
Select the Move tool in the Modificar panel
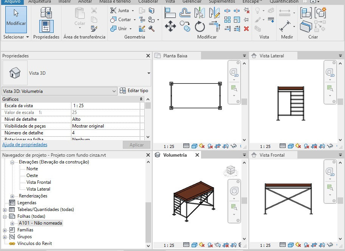(170, 26)
